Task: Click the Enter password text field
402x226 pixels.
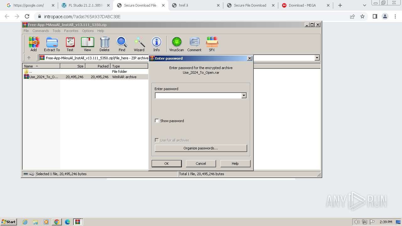Action: click(198, 95)
